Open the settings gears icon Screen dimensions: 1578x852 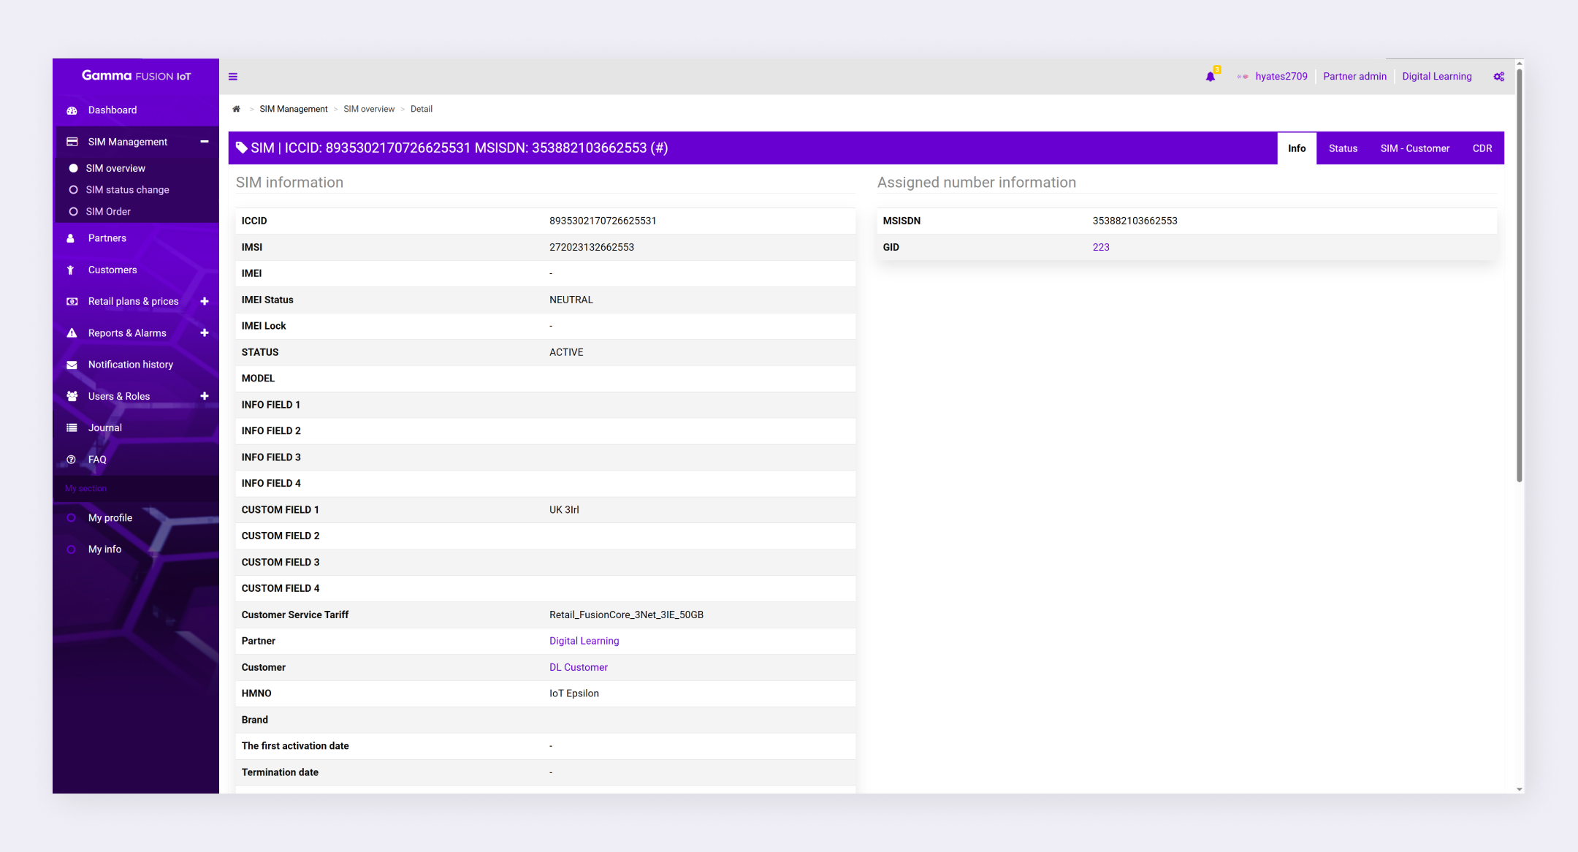click(1498, 77)
